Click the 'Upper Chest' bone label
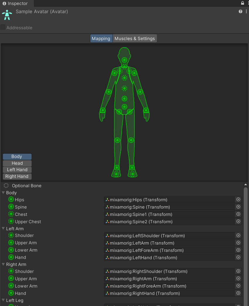This screenshot has width=249, height=306. pyautogui.click(x=28, y=222)
